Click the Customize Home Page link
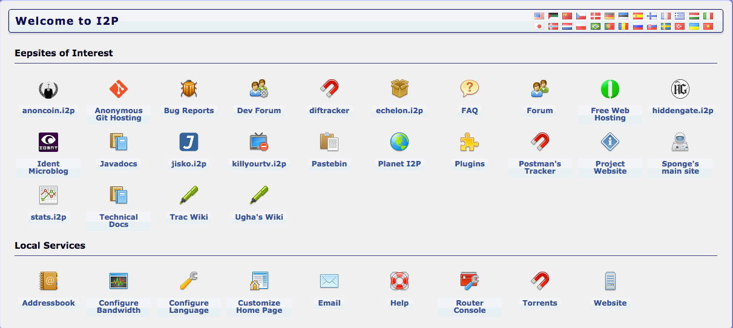Screen dimensions: 733x328 pos(259,307)
